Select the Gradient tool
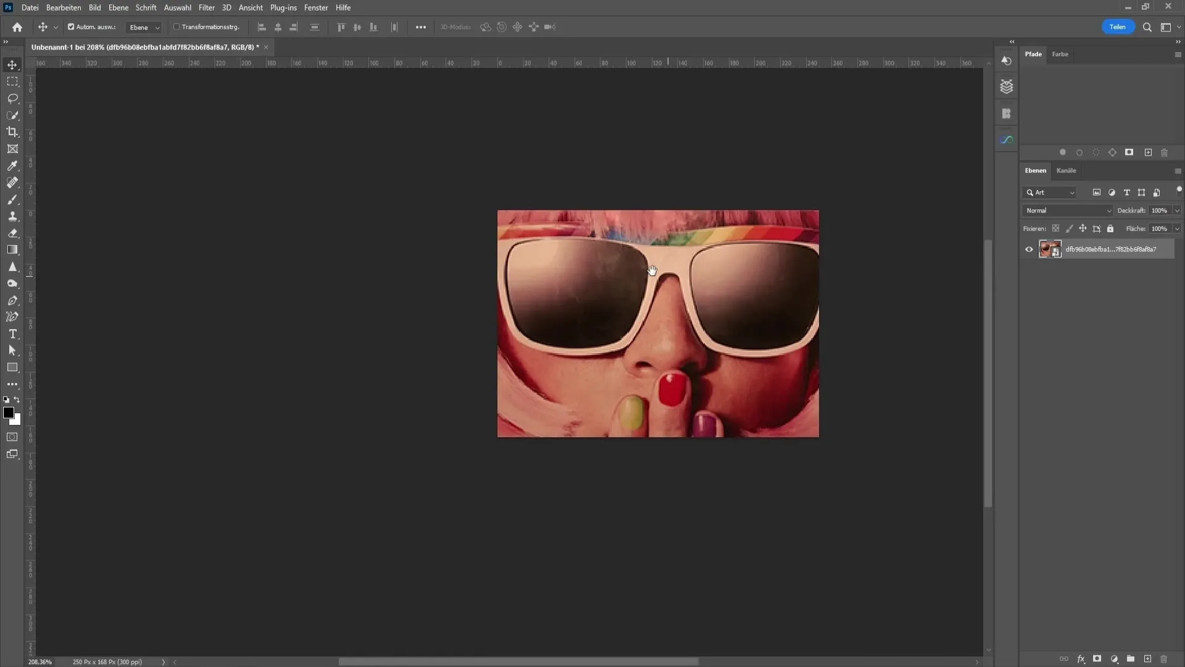This screenshot has width=1185, height=667. click(12, 250)
